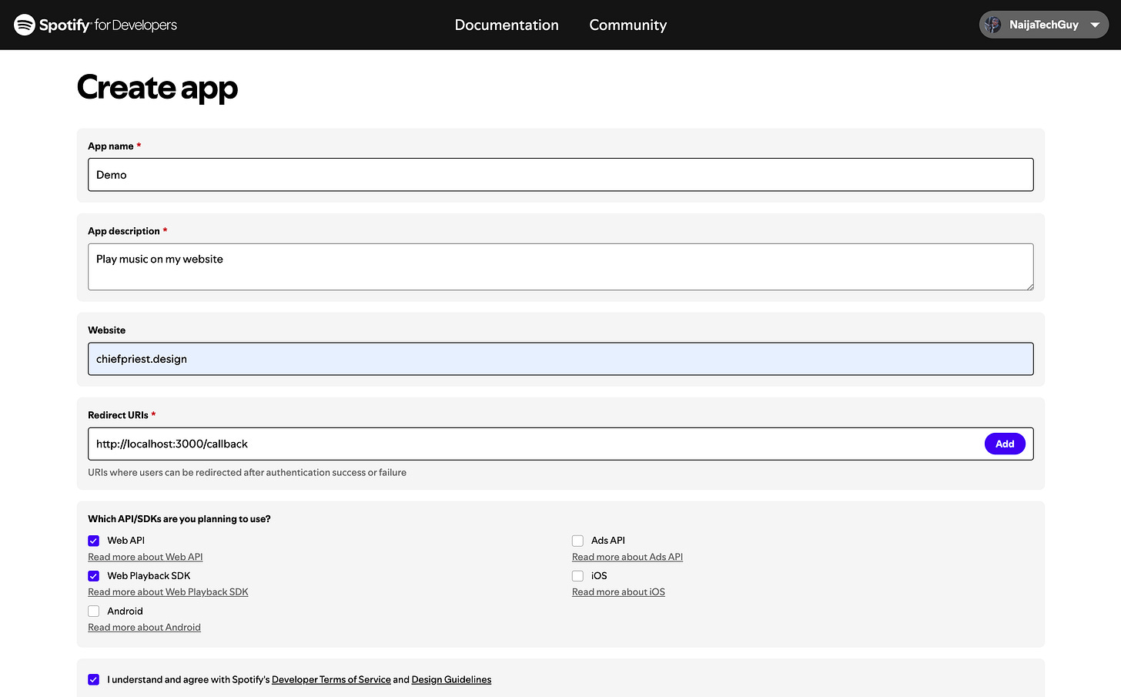Open the Design Guidelines link
Image resolution: width=1121 pixels, height=697 pixels.
tap(451, 679)
